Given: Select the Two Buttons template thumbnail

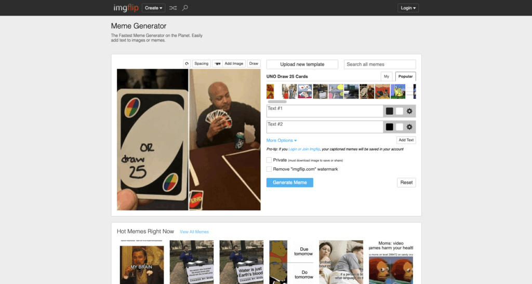Looking at the screenshot, I should tap(304, 91).
